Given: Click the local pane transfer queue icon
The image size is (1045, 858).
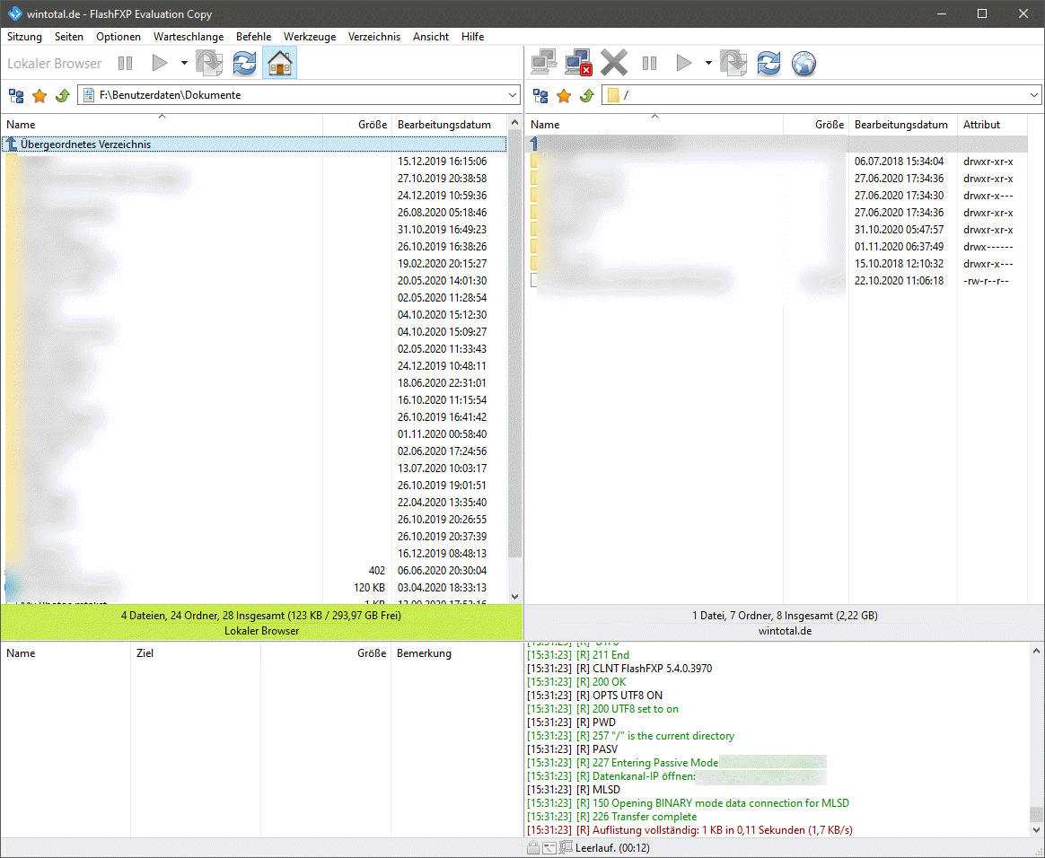Looking at the screenshot, I should [x=209, y=64].
